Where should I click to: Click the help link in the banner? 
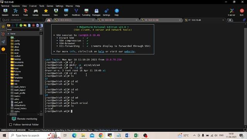coord(101,51)
